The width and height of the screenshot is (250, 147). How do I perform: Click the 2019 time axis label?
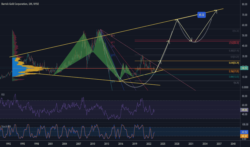point(135,144)
